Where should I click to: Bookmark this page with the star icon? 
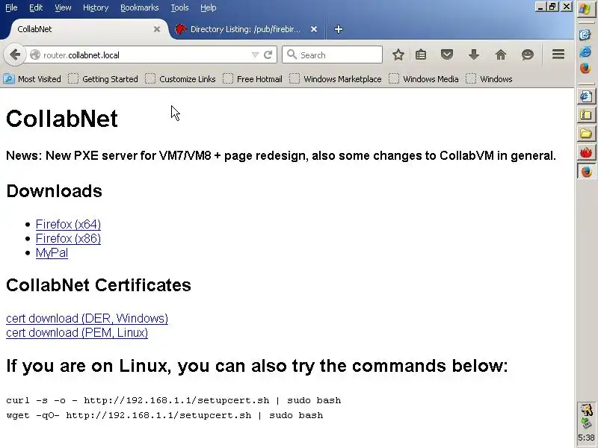[x=398, y=55]
